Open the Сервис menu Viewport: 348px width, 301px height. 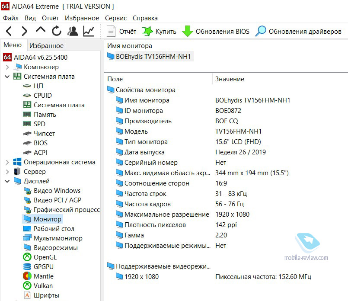[115, 18]
